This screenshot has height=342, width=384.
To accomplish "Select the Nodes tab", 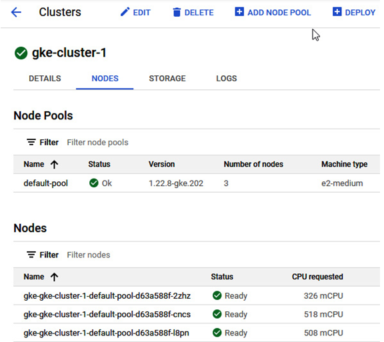I will point(105,79).
